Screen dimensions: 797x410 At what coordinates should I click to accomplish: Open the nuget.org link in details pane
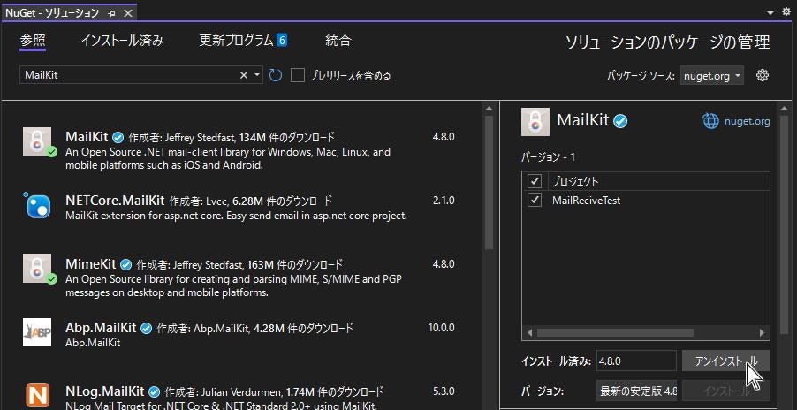point(748,121)
